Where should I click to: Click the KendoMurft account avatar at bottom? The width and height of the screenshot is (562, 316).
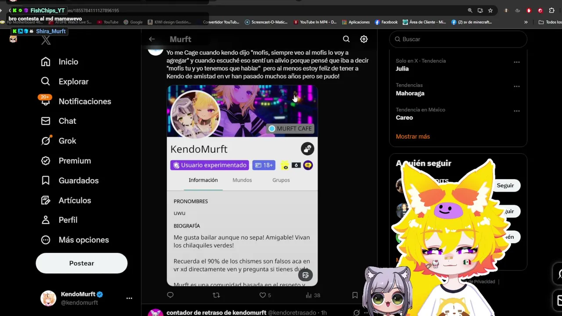click(x=48, y=298)
